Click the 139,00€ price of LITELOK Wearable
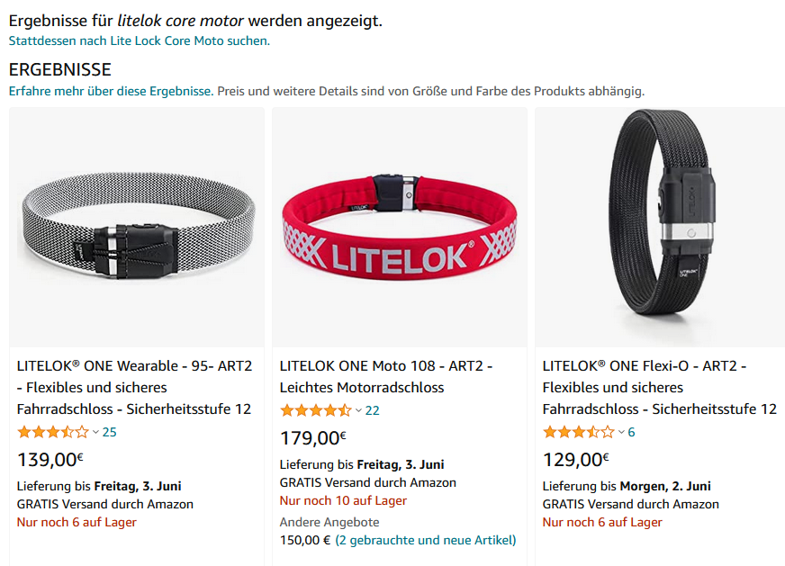 point(50,460)
